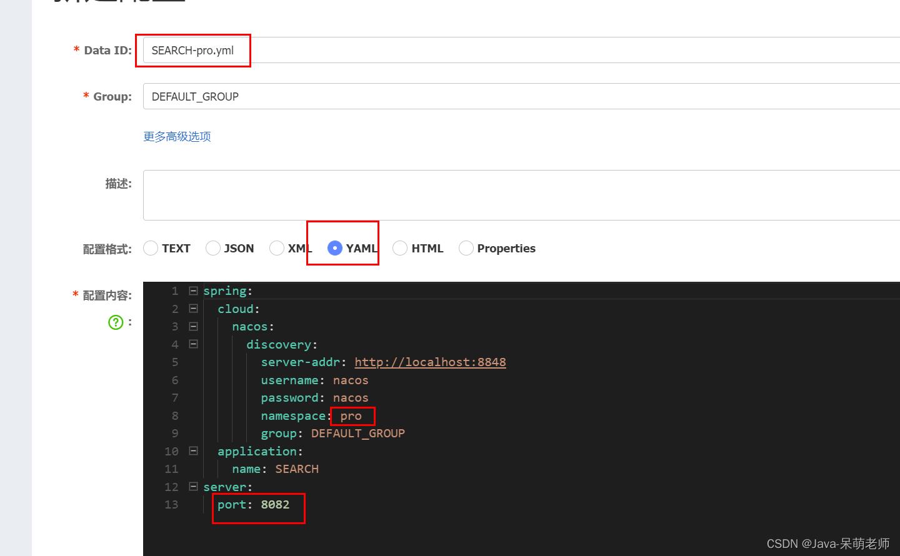Select the JSON format radio button
The width and height of the screenshot is (900, 556).
pyautogui.click(x=213, y=248)
